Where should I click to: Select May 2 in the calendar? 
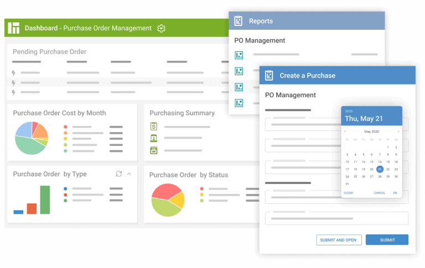(x=396, y=148)
